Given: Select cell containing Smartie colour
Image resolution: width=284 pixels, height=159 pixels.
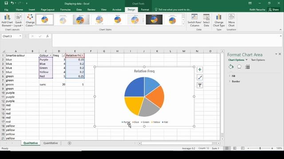Looking at the screenshot, I should (16, 55).
